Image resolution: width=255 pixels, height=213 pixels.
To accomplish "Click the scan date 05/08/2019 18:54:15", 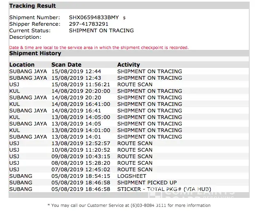I will [81, 176].
